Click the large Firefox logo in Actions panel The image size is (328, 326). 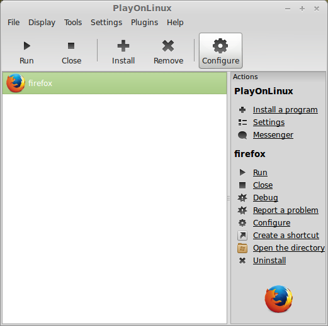[x=279, y=299]
